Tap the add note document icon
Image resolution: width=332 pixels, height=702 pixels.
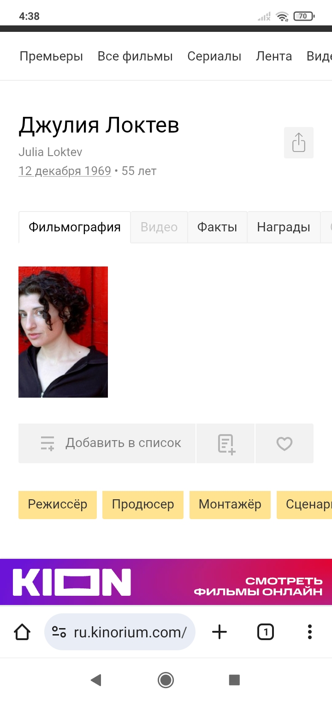[x=226, y=443]
